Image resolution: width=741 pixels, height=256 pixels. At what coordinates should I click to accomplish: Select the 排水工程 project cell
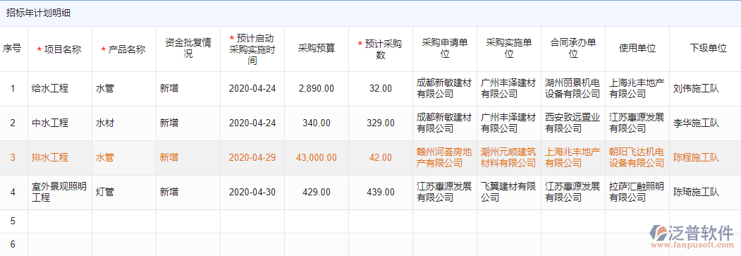tap(60, 158)
